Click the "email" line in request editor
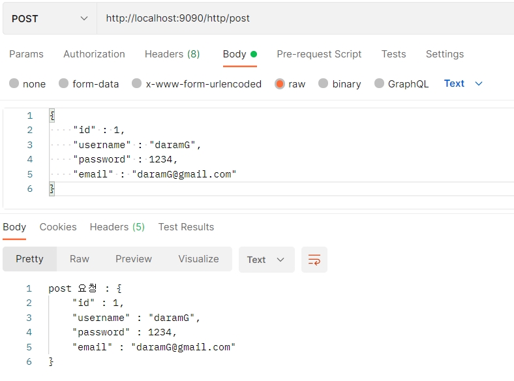Viewport: 514px width, 381px height. (x=155, y=174)
